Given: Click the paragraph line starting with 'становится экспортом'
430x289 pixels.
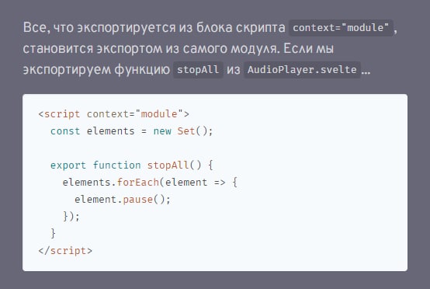Looking at the screenshot, I should [x=179, y=49].
